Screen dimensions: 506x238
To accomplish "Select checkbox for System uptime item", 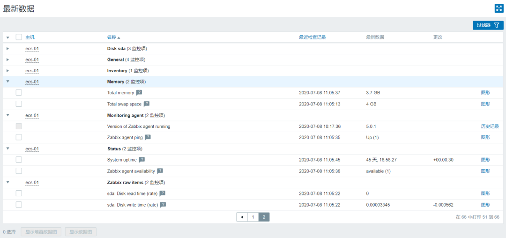I will 19,160.
